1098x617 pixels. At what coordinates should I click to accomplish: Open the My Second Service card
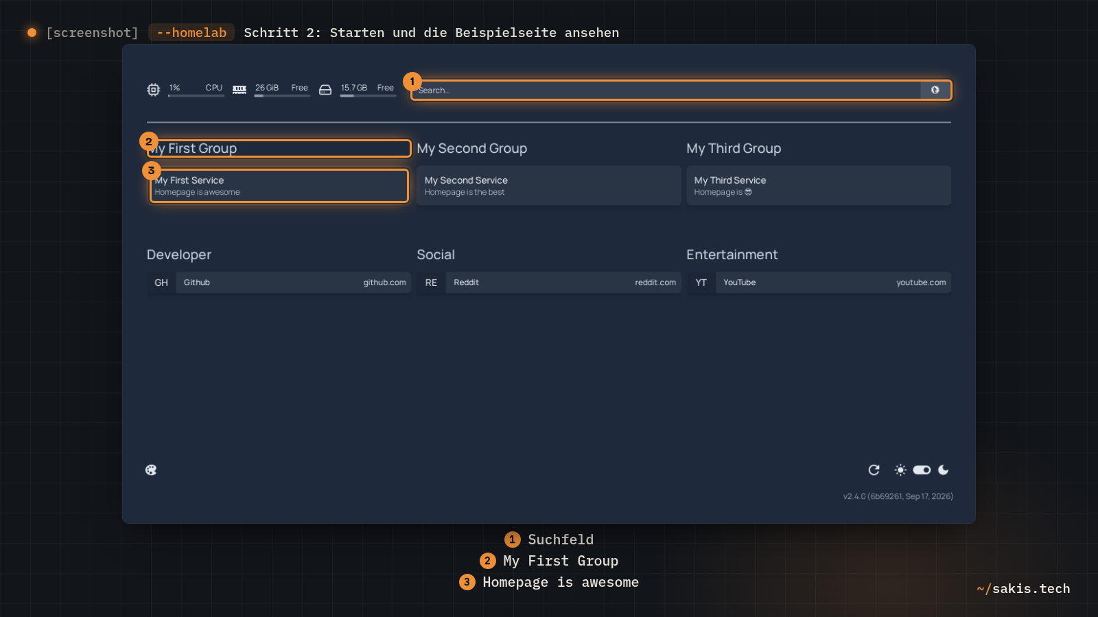click(x=548, y=186)
